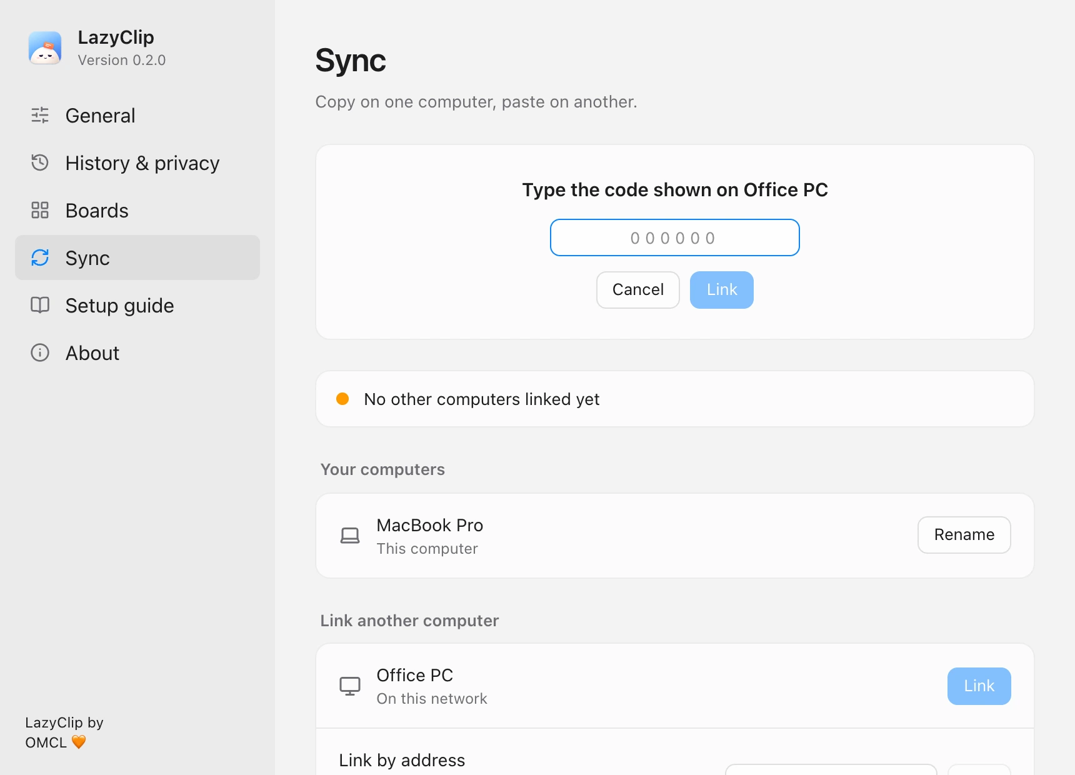This screenshot has width=1075, height=775.
Task: Go to History & privacy
Action: click(137, 162)
